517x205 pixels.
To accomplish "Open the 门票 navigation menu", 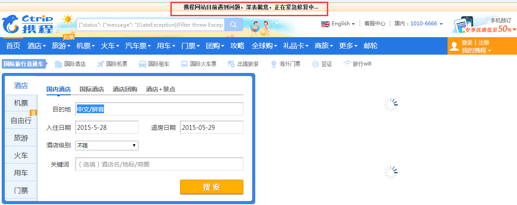I will click(x=191, y=46).
